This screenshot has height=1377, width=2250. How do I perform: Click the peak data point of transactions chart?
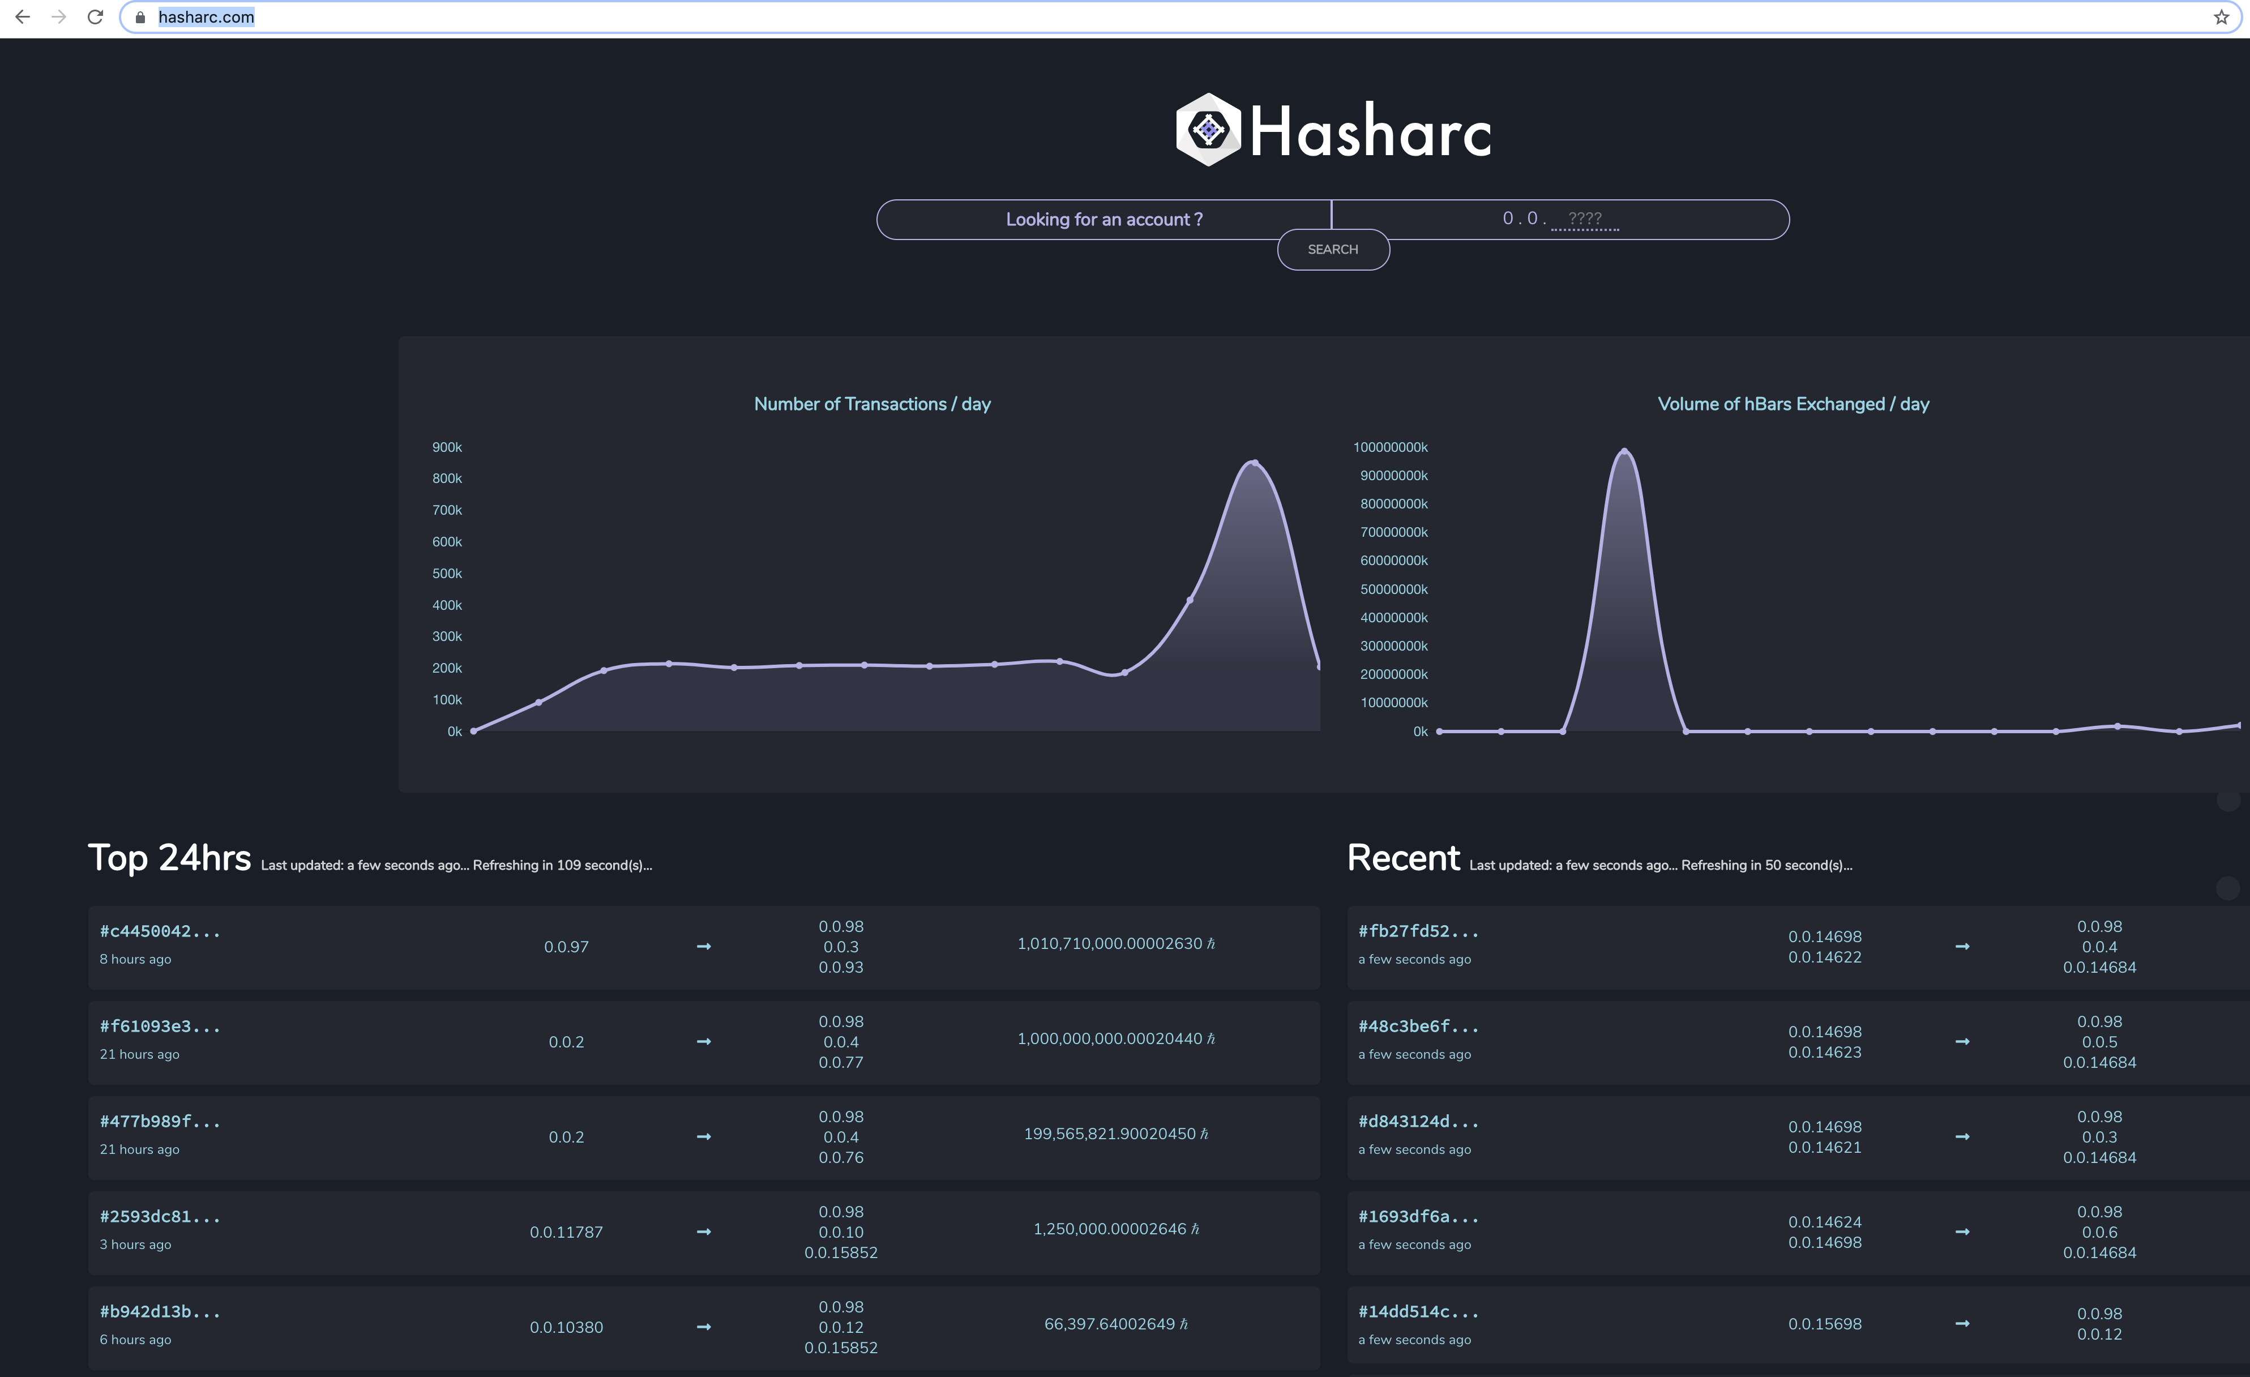[1255, 463]
